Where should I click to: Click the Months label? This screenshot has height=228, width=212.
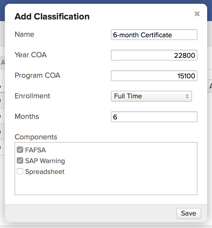tap(27, 116)
